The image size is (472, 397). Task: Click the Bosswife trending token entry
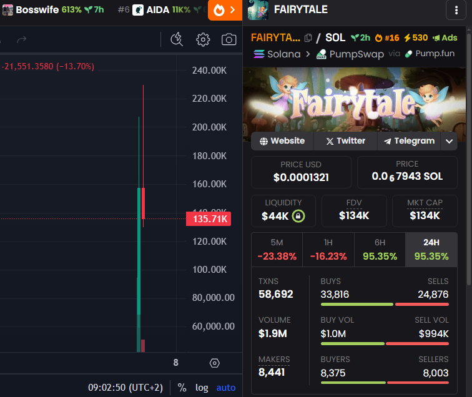pos(53,10)
